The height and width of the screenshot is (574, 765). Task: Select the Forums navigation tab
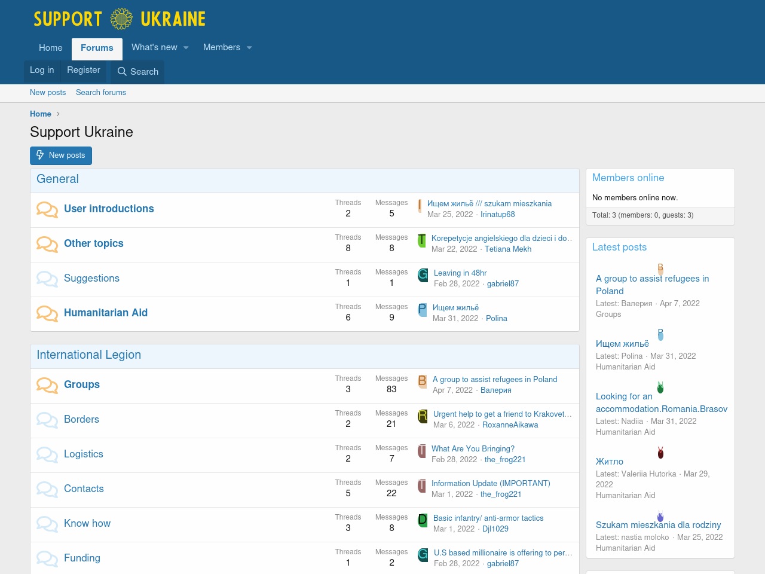pyautogui.click(x=97, y=48)
